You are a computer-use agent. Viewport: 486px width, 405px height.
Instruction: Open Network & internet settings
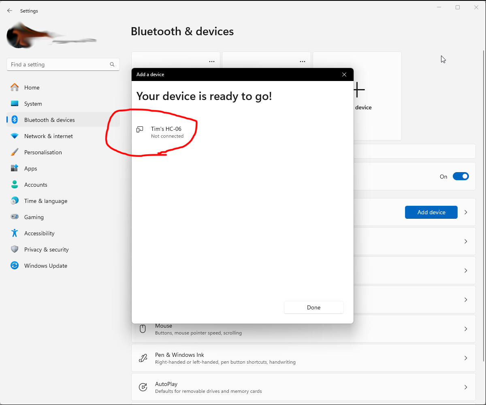(x=14, y=136)
